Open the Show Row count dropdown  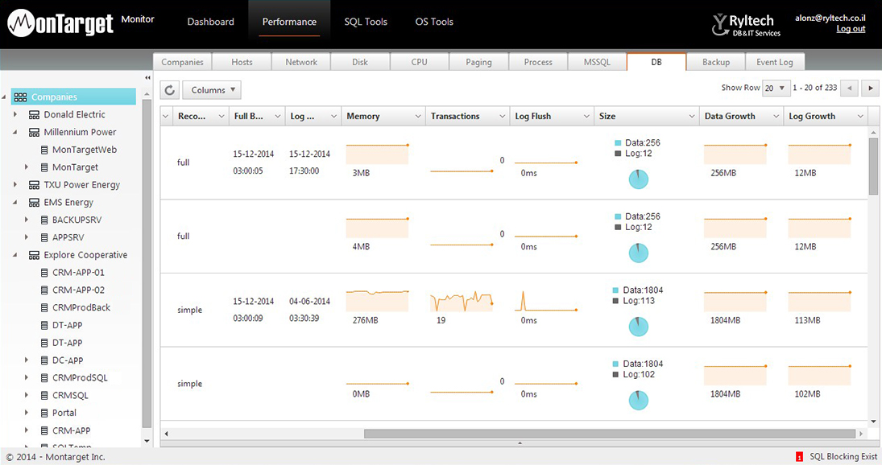pos(776,88)
